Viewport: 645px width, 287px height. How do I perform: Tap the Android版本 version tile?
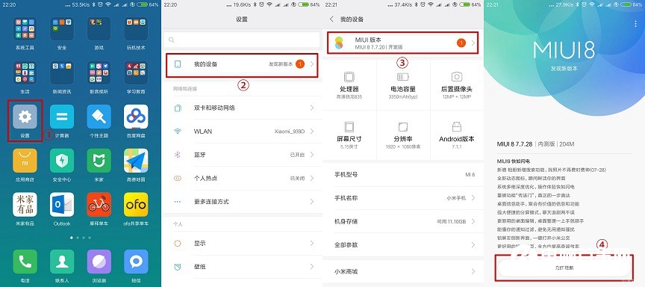(x=457, y=135)
